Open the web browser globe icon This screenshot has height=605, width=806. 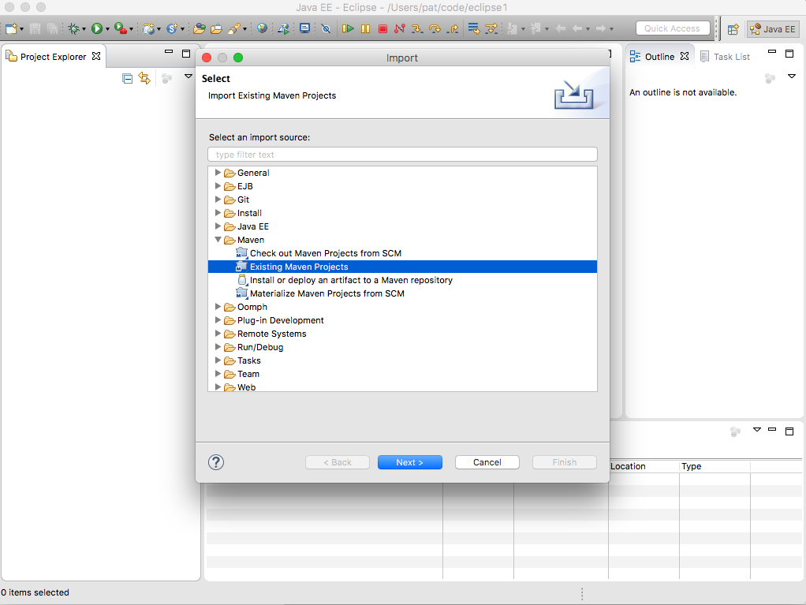click(x=262, y=28)
